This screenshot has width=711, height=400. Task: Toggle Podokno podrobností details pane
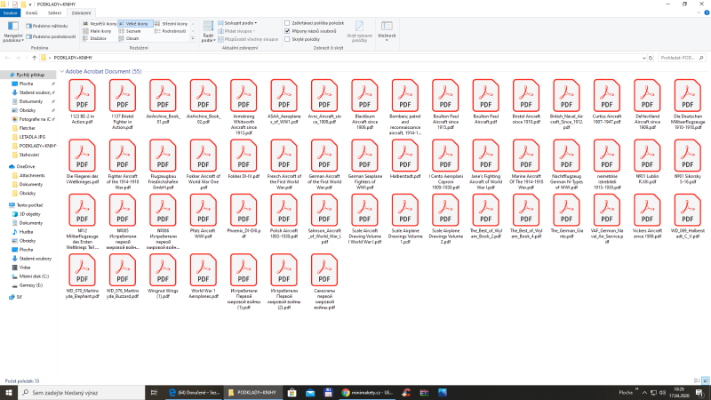[x=51, y=36]
